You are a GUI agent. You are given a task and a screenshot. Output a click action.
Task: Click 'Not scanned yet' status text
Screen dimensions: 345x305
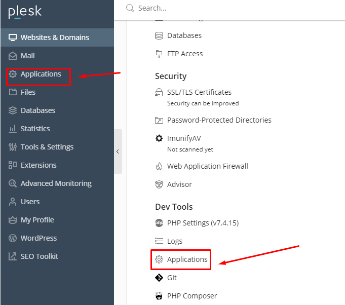(190, 149)
